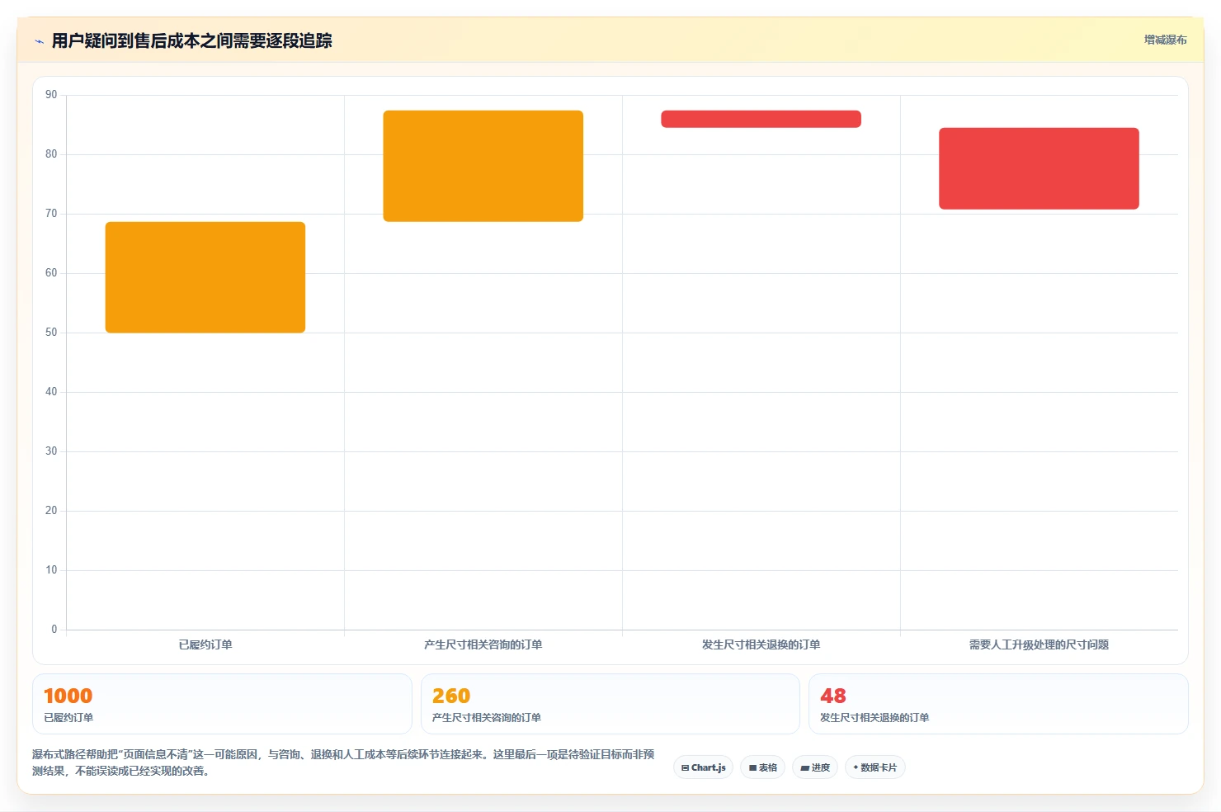This screenshot has width=1221, height=812.
Task: Open the 1000 已履约订单 data card
Action: pyautogui.click(x=222, y=704)
